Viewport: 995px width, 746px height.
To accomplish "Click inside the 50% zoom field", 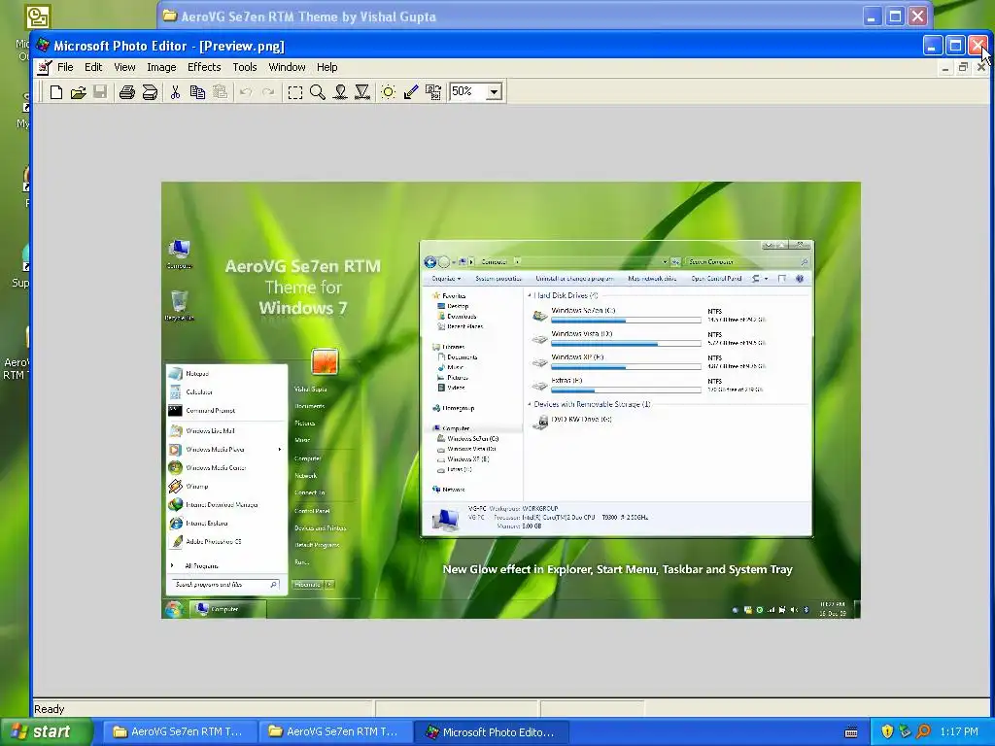I will (467, 92).
